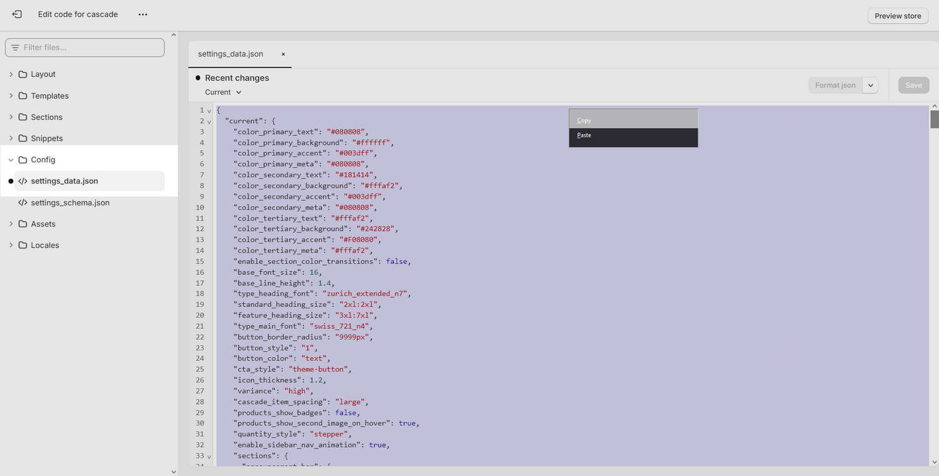Click the Config folder icon
Image resolution: width=939 pixels, height=476 pixels.
pyautogui.click(x=23, y=160)
